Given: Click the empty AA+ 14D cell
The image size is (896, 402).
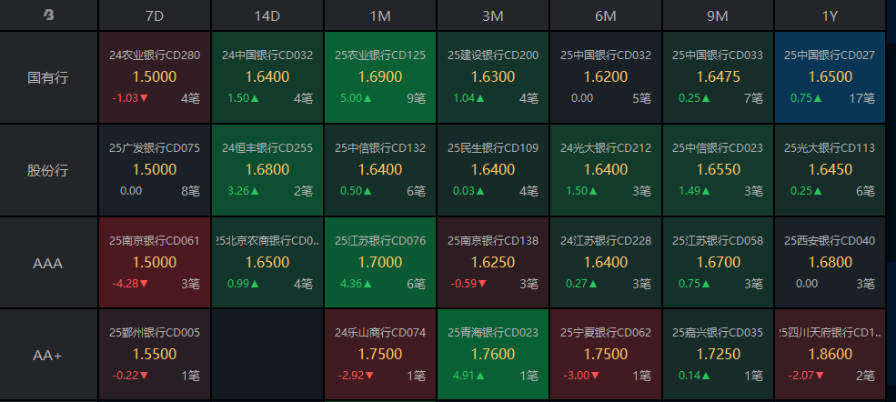Looking at the screenshot, I should click(267, 356).
